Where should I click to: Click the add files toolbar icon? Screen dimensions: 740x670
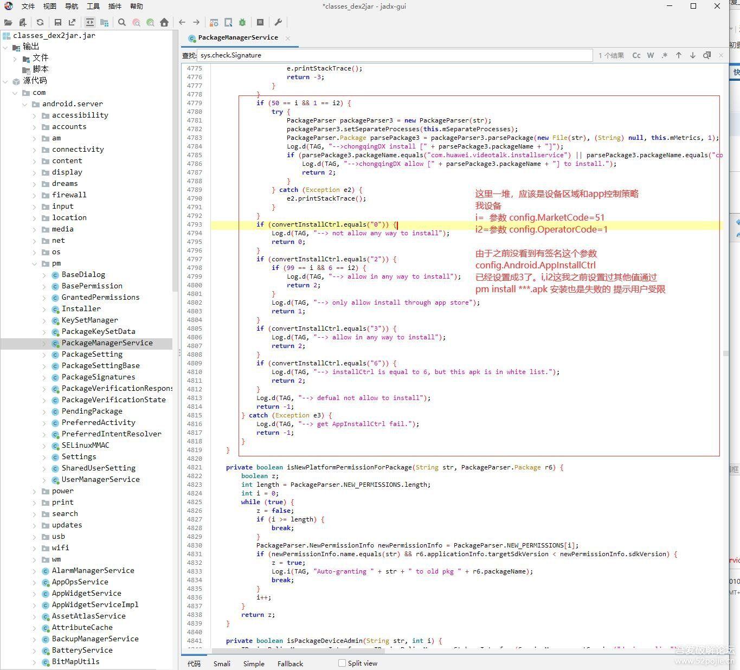(23, 22)
